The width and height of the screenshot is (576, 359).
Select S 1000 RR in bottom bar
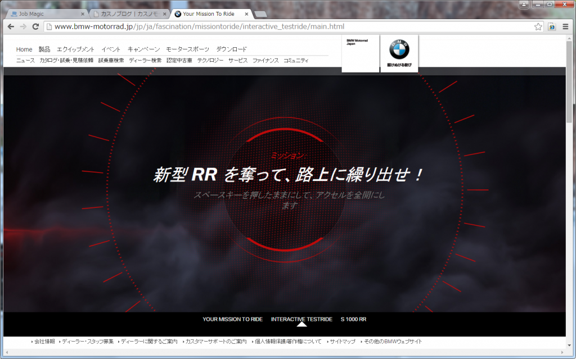pyautogui.click(x=353, y=319)
